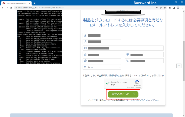Open a new browser tab
Image resolution: width=185 pixels, height=117 pixels.
click(35, 3)
